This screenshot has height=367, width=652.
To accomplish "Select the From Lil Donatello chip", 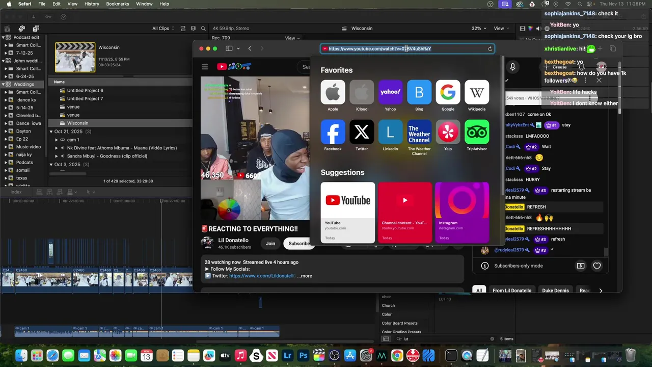I will pyautogui.click(x=512, y=291).
